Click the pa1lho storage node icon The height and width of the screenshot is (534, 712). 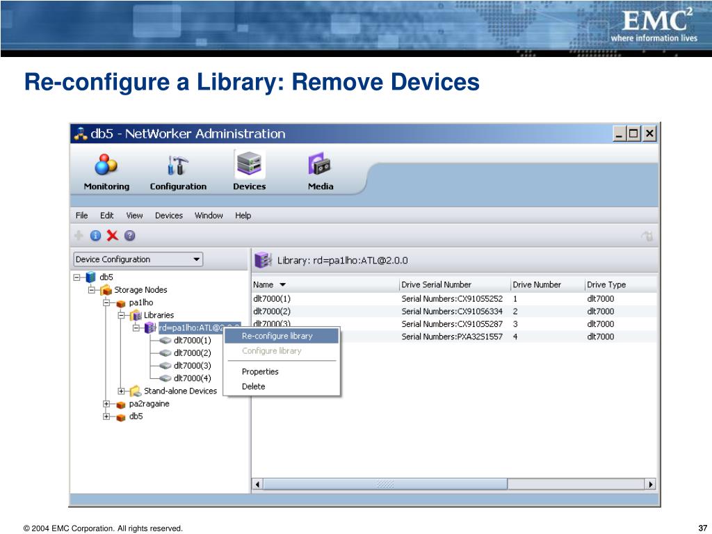[x=121, y=303]
